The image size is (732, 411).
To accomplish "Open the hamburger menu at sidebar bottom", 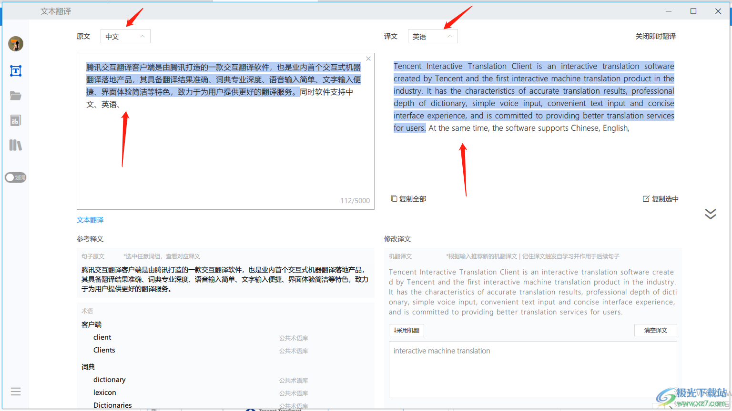I will [x=16, y=391].
